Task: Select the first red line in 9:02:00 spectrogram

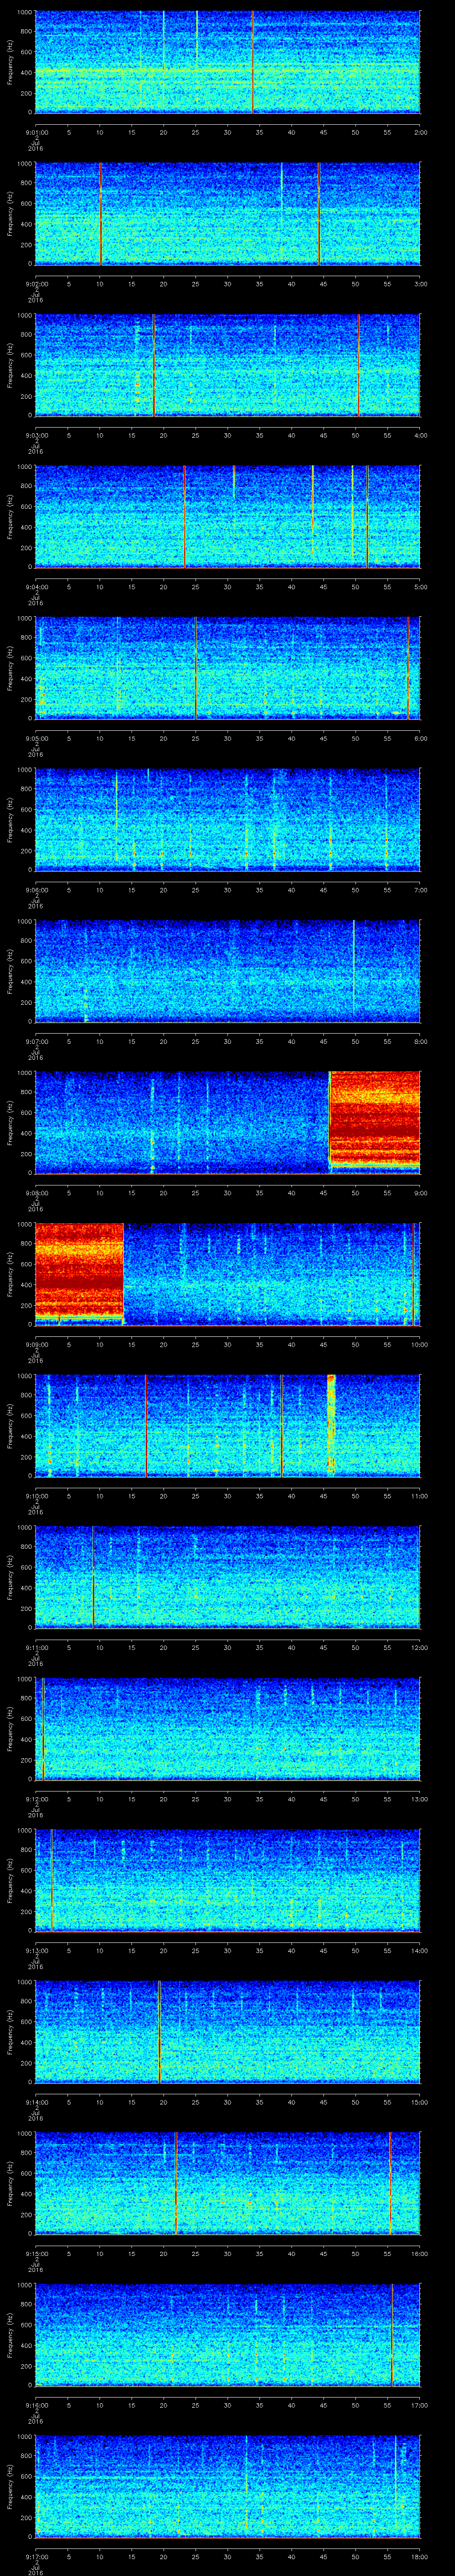Action: (x=101, y=214)
